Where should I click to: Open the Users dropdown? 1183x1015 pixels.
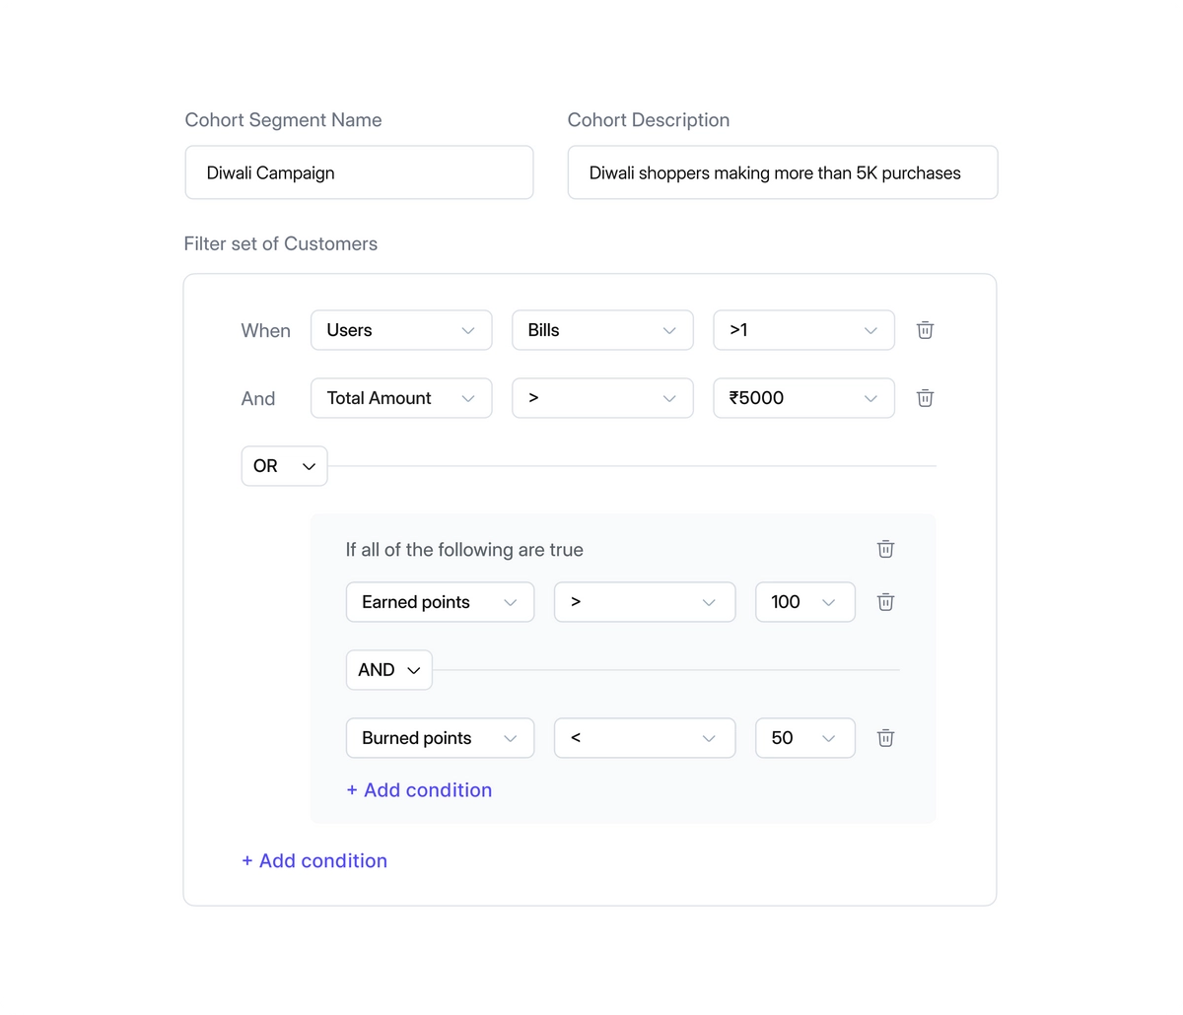pyautogui.click(x=401, y=330)
